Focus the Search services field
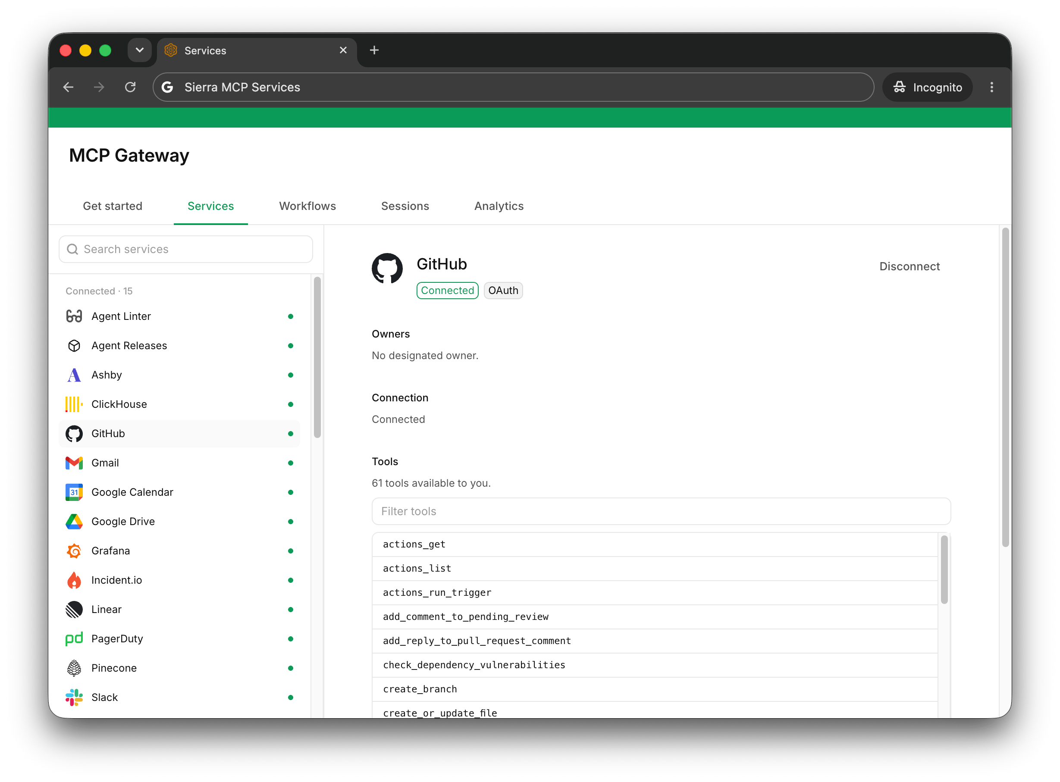Image resolution: width=1060 pixels, height=782 pixels. (185, 250)
